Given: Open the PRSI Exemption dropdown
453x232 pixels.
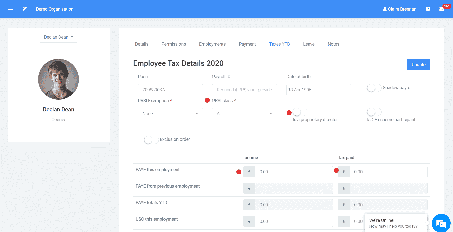Looking at the screenshot, I should (170, 113).
